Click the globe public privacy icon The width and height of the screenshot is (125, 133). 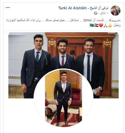(x=96, y=13)
